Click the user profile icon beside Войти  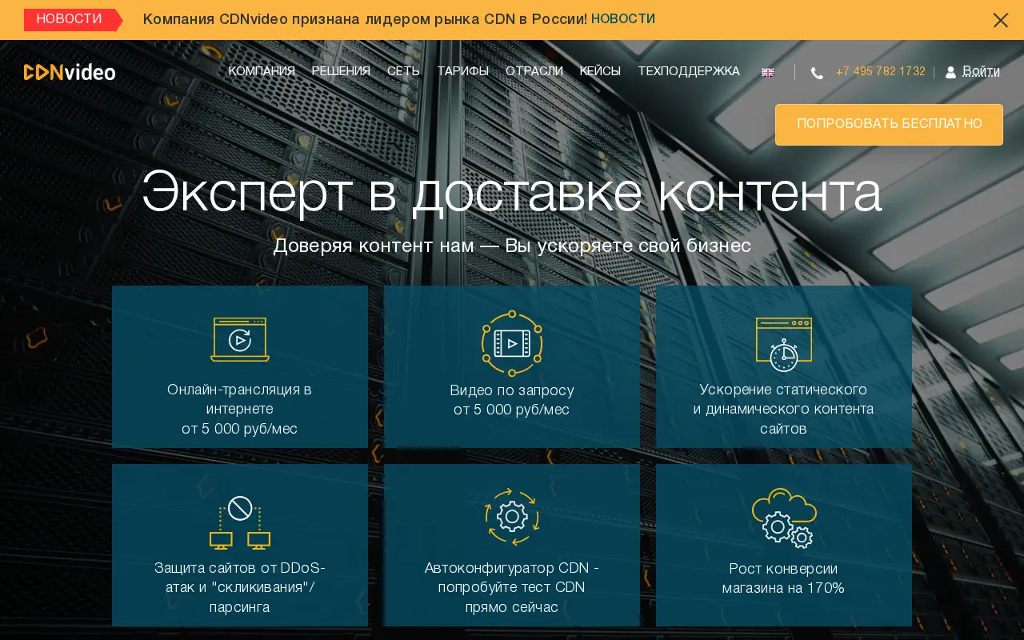950,72
